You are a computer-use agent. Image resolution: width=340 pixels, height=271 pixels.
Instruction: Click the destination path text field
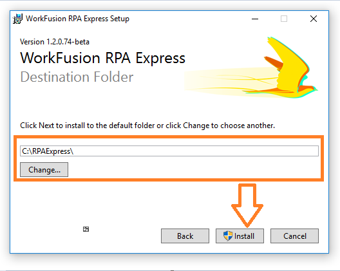(x=169, y=151)
